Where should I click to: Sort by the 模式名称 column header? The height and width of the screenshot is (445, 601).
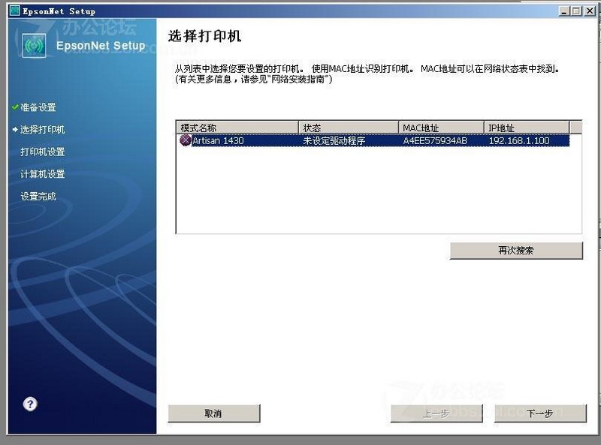tap(237, 128)
